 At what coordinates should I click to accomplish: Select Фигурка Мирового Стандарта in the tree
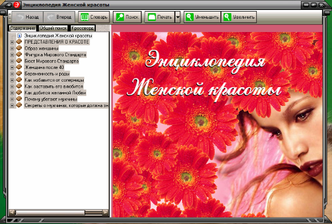click(55, 55)
